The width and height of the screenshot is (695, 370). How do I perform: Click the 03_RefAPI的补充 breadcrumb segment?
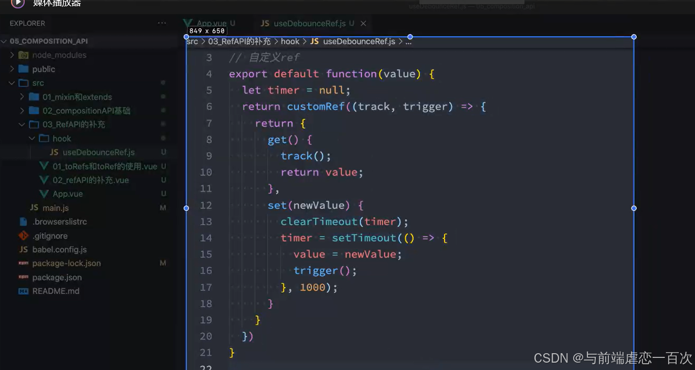click(x=239, y=41)
